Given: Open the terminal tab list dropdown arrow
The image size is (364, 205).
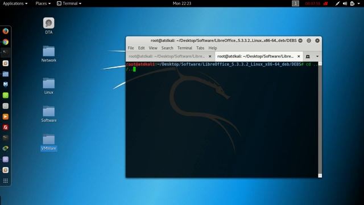Looking at the screenshot, I should [x=317, y=56].
